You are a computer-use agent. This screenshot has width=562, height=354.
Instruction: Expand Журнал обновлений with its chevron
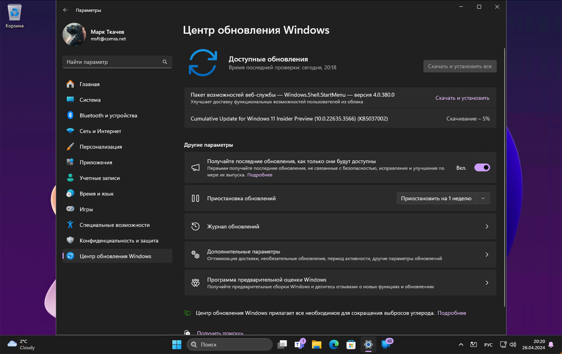[x=487, y=226]
